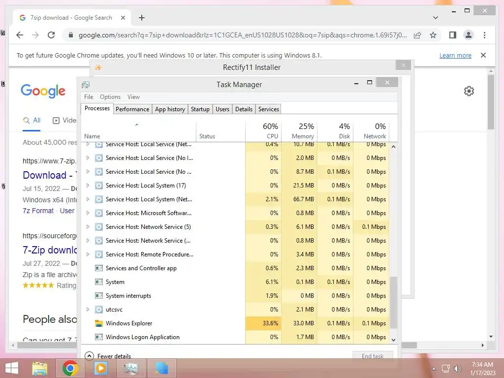The width and height of the screenshot is (504, 378).
Task: Select the Windows Explorer process icon
Action: tap(98, 323)
